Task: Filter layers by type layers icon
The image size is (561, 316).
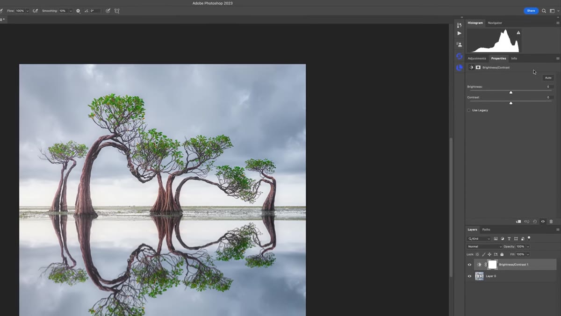Action: pos(509,238)
